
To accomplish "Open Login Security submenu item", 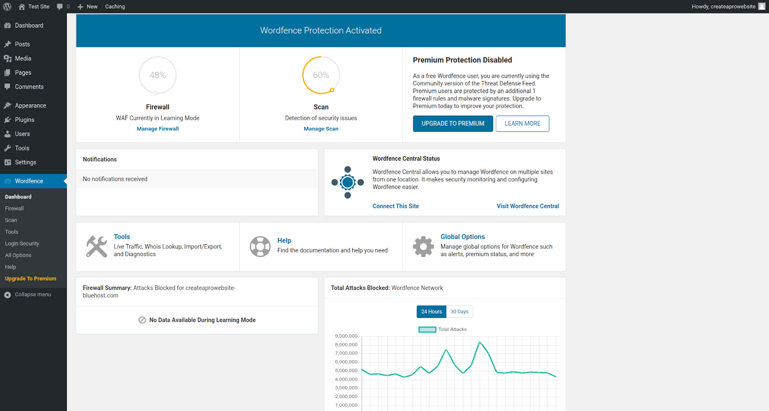I will pos(22,244).
